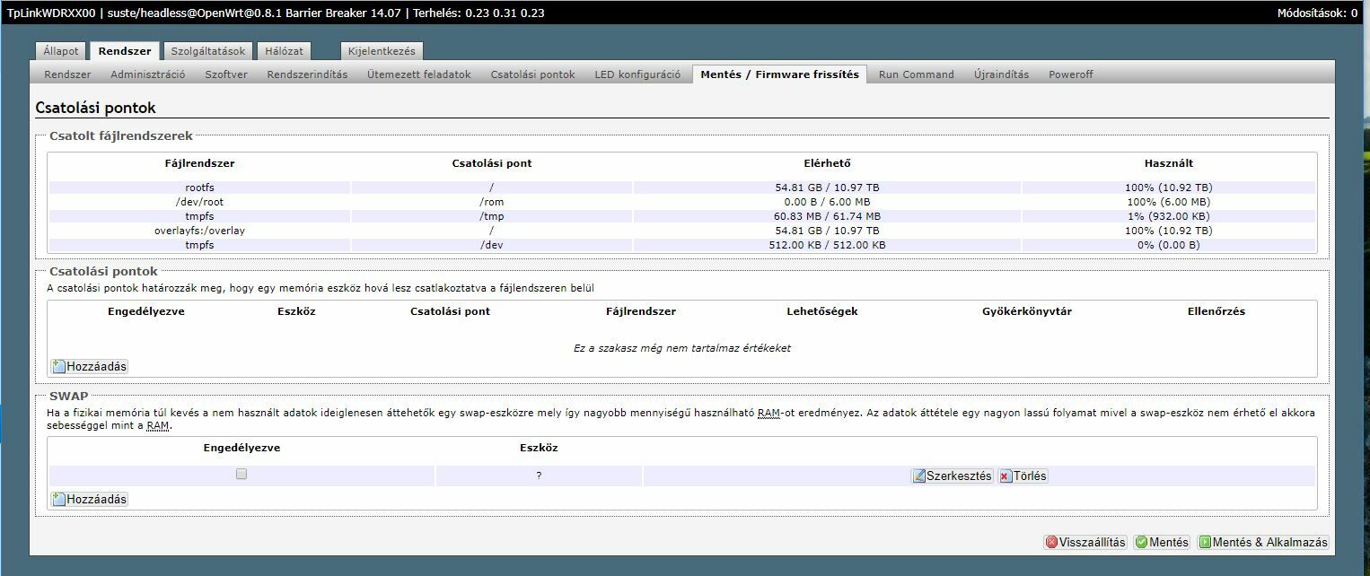1370x576 pixels.
Task: Click the rootfs filesystem cell
Action: (x=199, y=188)
